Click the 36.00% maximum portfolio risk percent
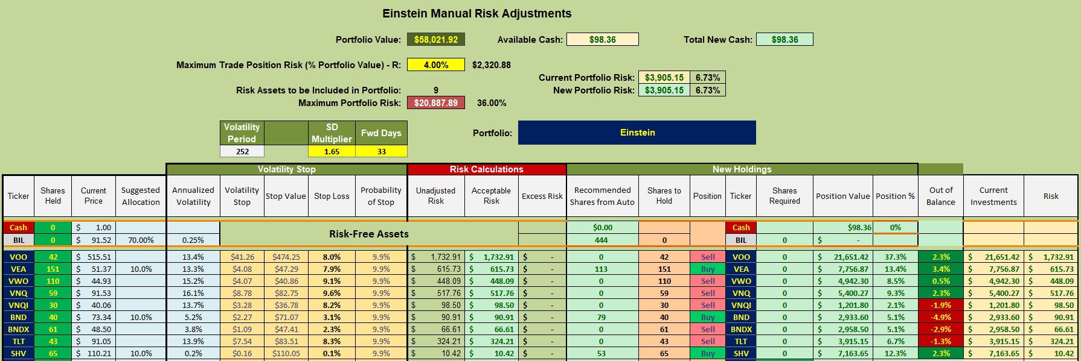Viewport: 1081px width, 361px height. pyautogui.click(x=492, y=103)
